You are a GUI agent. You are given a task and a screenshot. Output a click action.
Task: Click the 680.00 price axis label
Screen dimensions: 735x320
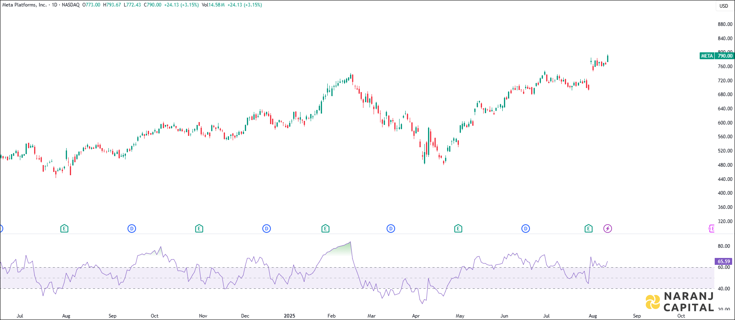pos(725,94)
